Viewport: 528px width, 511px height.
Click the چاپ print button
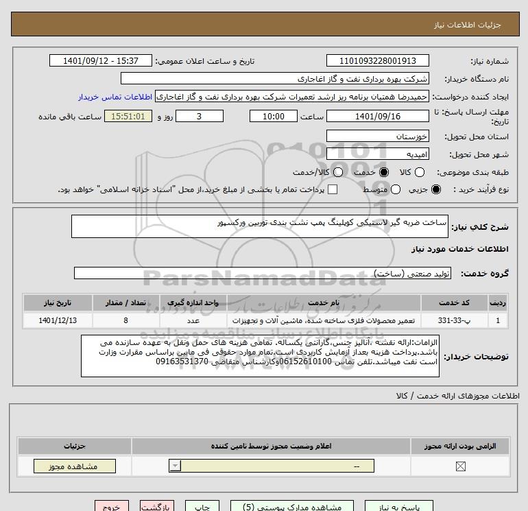[202, 506]
